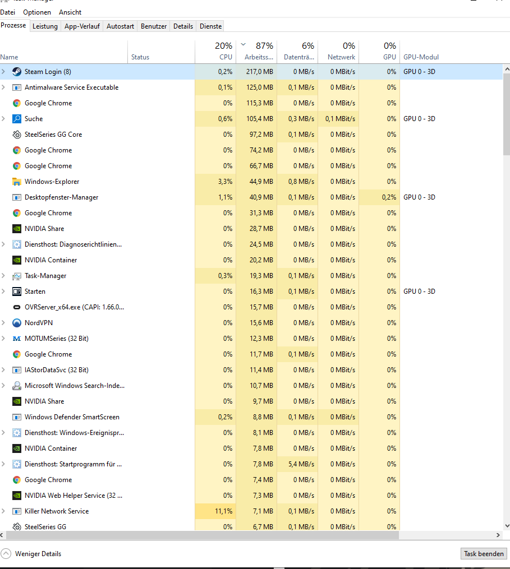Select the 217,0 MB memory cell
Screen dimensions: 510x569
click(256, 72)
